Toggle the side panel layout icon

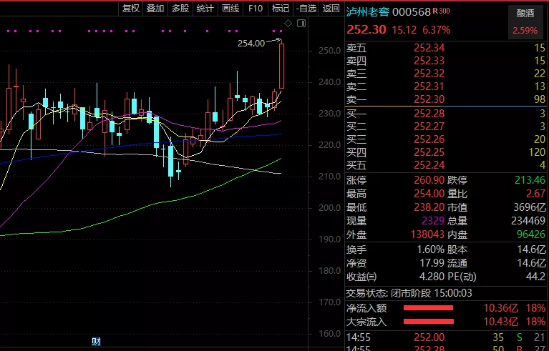(301, 24)
